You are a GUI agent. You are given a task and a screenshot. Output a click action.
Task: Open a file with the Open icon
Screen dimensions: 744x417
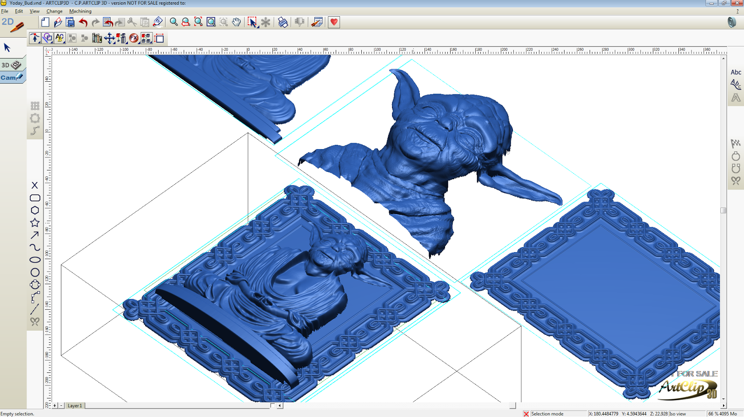point(58,22)
